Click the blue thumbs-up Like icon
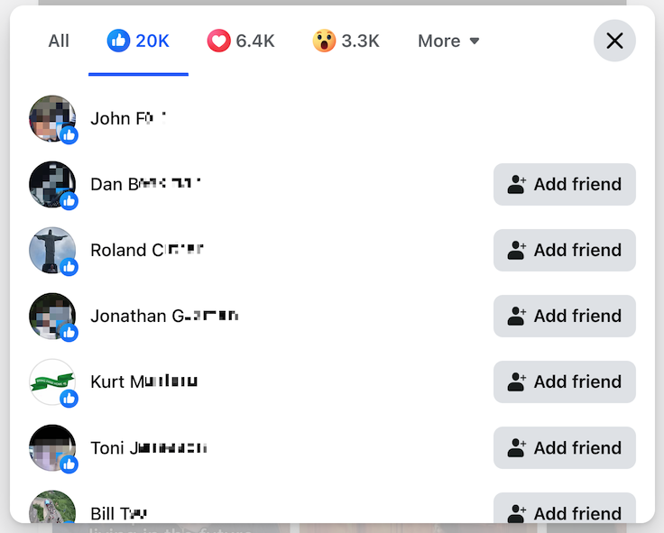Image resolution: width=664 pixels, height=533 pixels. (x=118, y=41)
